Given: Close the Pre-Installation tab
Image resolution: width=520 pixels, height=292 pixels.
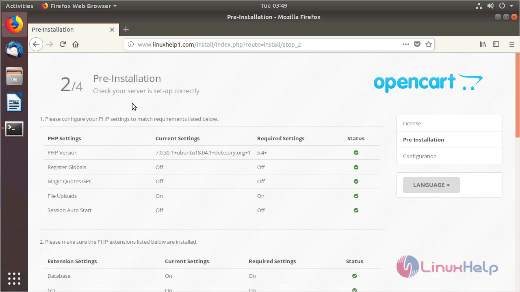Looking at the screenshot, I should tap(112, 30).
